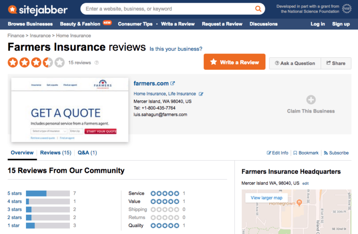Screen dimensions: 358x234
Task: Switch to the Reviews (15) tab
Action: 55,153
